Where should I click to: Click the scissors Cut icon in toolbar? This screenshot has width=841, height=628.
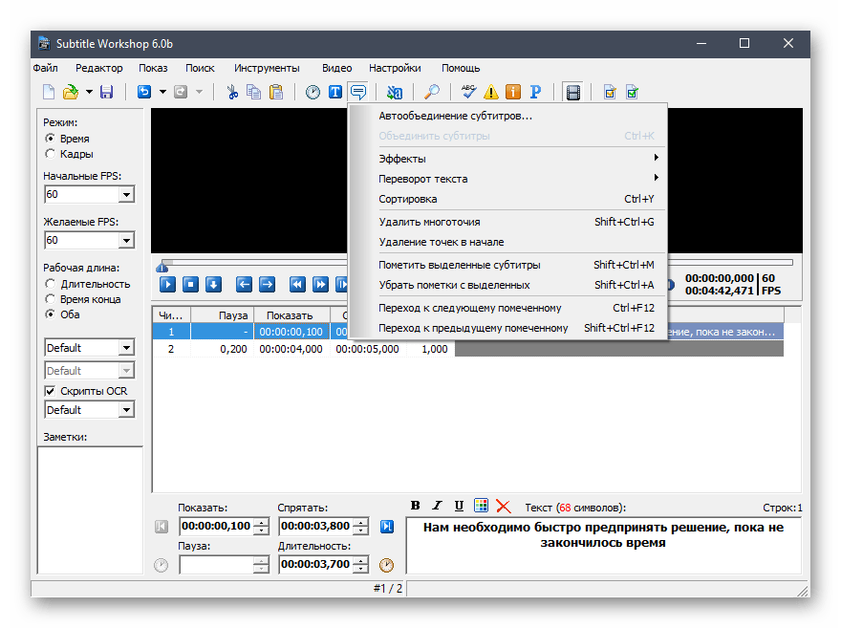pyautogui.click(x=231, y=93)
